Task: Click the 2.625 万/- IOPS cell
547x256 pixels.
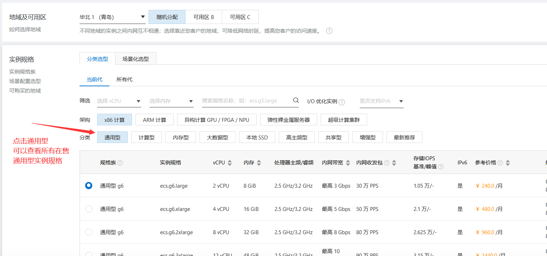Action: (x=425, y=232)
